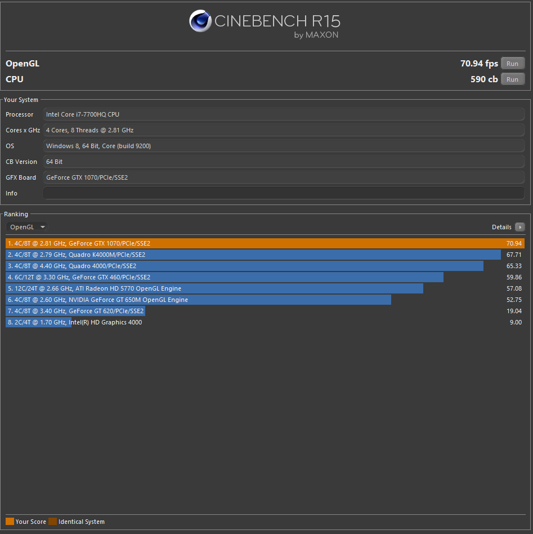This screenshot has width=533, height=534.
Task: Run the CPU benchmark
Action: tap(513, 79)
